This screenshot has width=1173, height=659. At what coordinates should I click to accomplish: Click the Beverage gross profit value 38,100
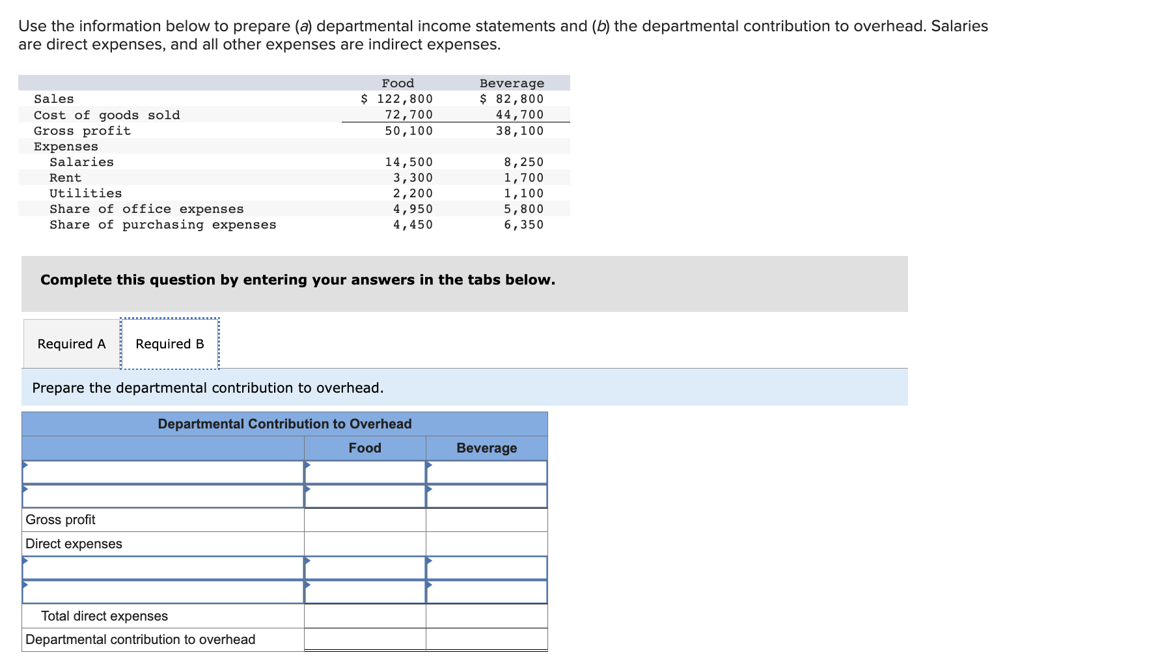tap(519, 131)
